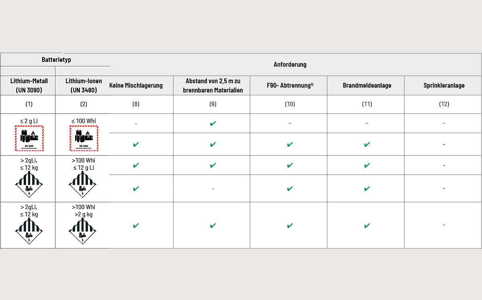The image size is (482, 300).
Task: Click the green check in Brandmeldeanlage's bottom row
Action: [x=367, y=226]
